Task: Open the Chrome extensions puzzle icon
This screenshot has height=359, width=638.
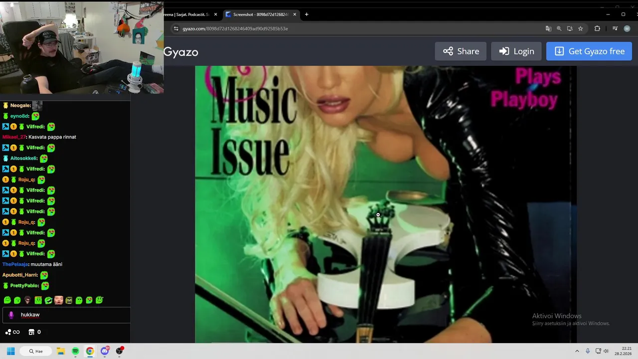Action: [597, 28]
